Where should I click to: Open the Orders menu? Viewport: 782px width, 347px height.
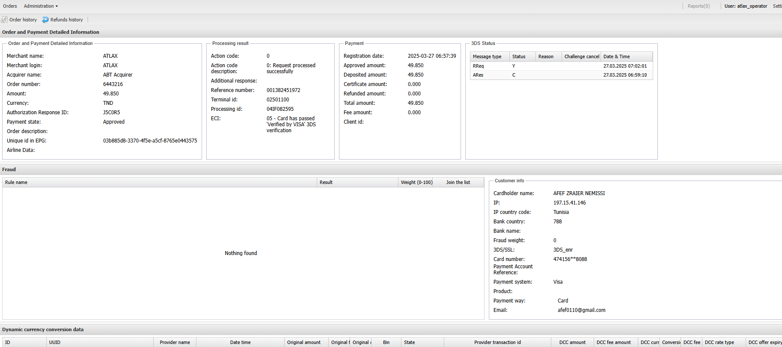[x=10, y=6]
